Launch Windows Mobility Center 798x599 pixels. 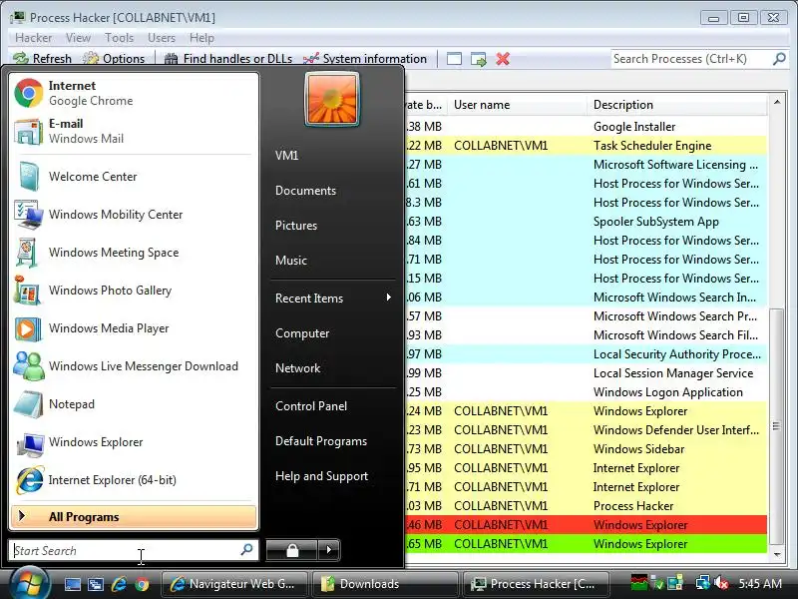pyautogui.click(x=134, y=215)
